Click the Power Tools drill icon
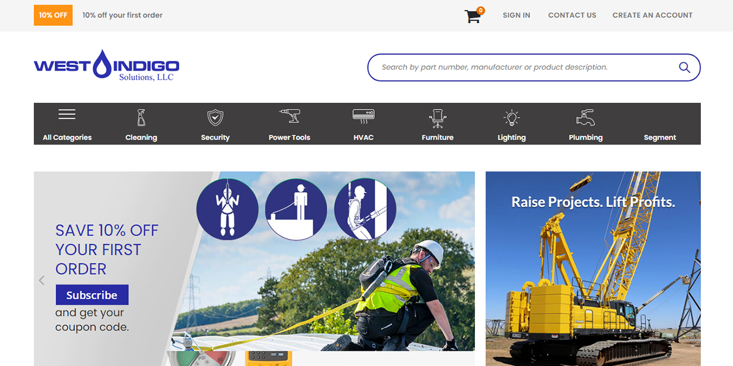The height and width of the screenshot is (366, 733). coord(290,117)
